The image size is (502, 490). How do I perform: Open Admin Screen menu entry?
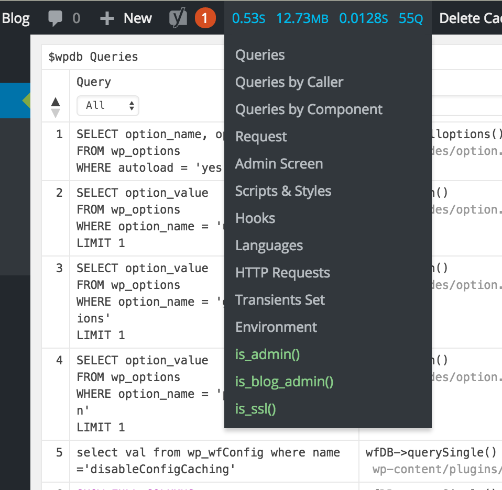click(x=279, y=164)
